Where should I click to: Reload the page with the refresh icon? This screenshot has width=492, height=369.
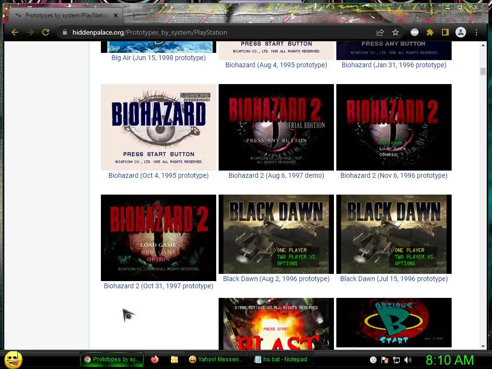pyautogui.click(x=46, y=32)
